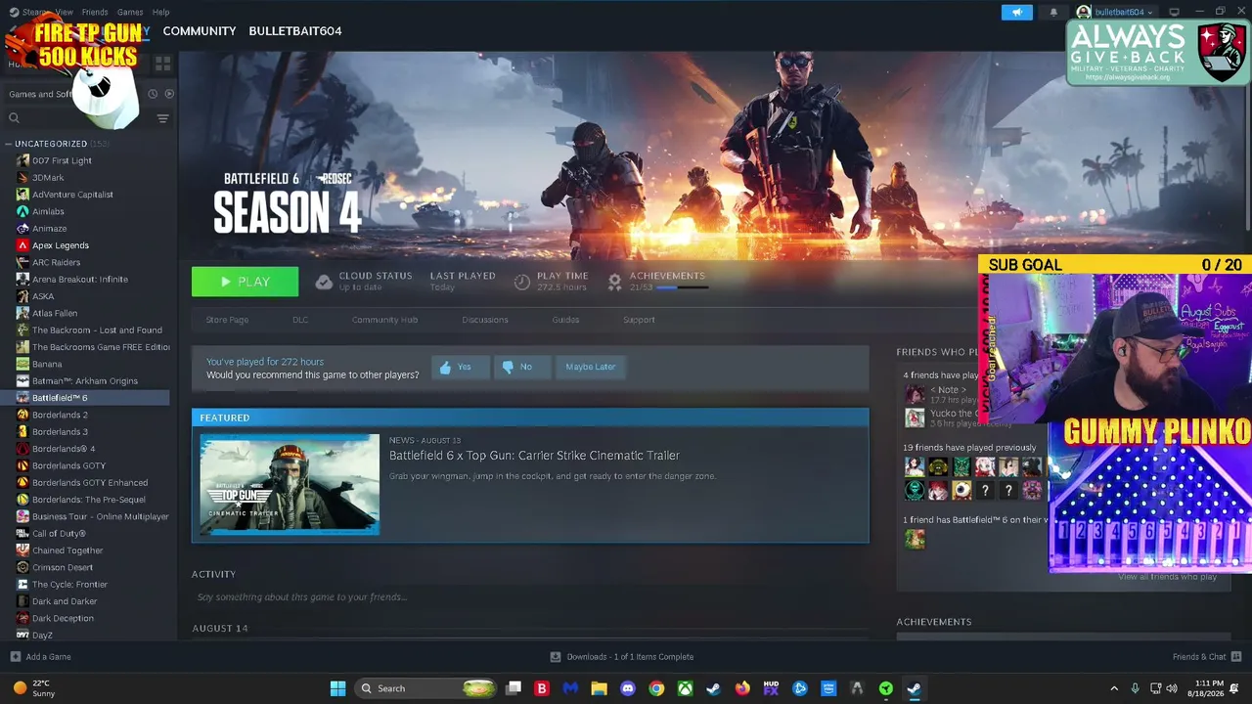The image size is (1252, 704).
Task: Click the Cloud Status icon
Action: pyautogui.click(x=324, y=282)
